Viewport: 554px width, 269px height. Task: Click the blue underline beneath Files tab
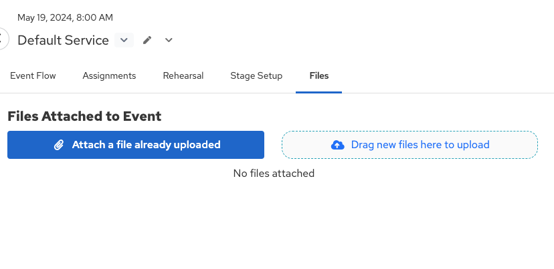tap(319, 91)
